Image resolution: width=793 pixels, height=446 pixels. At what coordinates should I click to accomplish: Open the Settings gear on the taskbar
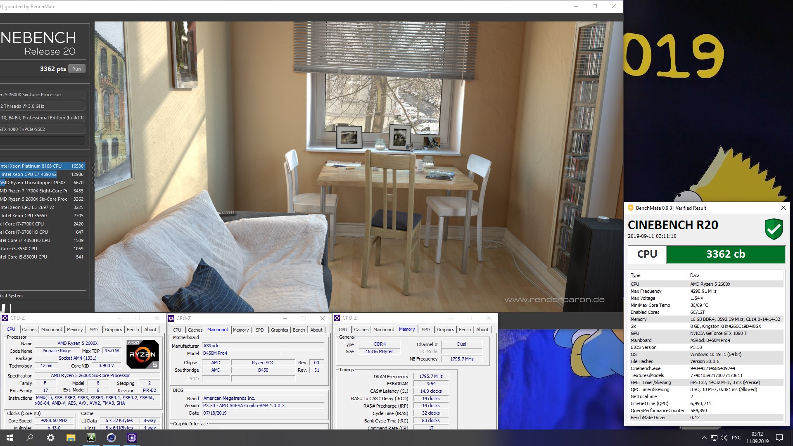(50, 438)
